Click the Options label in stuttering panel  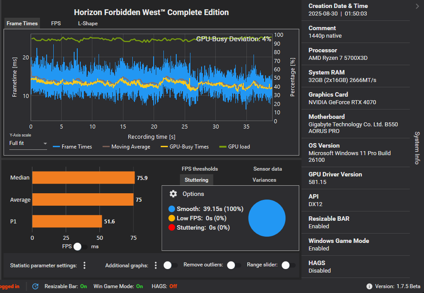[x=193, y=194]
